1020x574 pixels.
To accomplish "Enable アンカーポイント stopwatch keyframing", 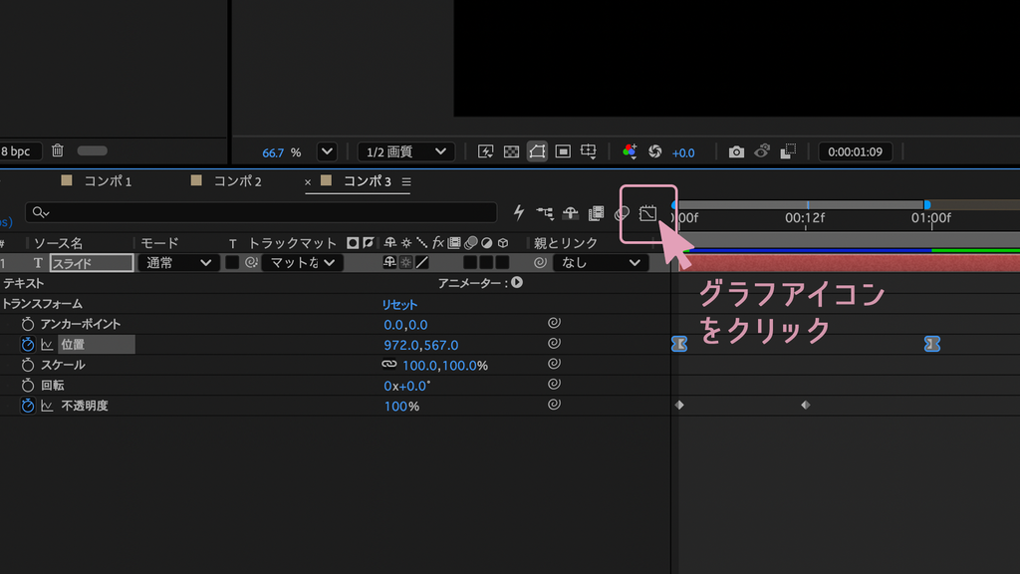I will pos(27,324).
